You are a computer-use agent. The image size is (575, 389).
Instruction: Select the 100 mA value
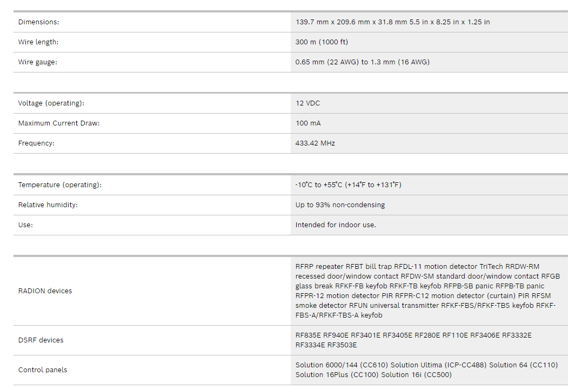[308, 123]
